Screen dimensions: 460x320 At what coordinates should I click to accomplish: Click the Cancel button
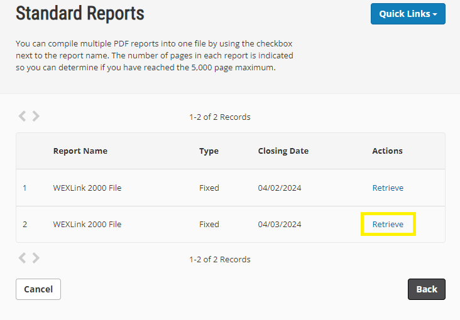point(38,289)
